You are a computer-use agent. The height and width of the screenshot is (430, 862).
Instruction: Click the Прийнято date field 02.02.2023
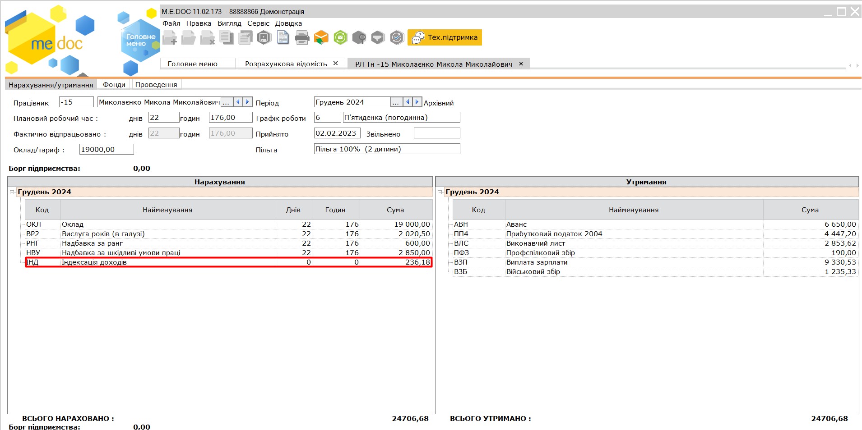coord(337,133)
